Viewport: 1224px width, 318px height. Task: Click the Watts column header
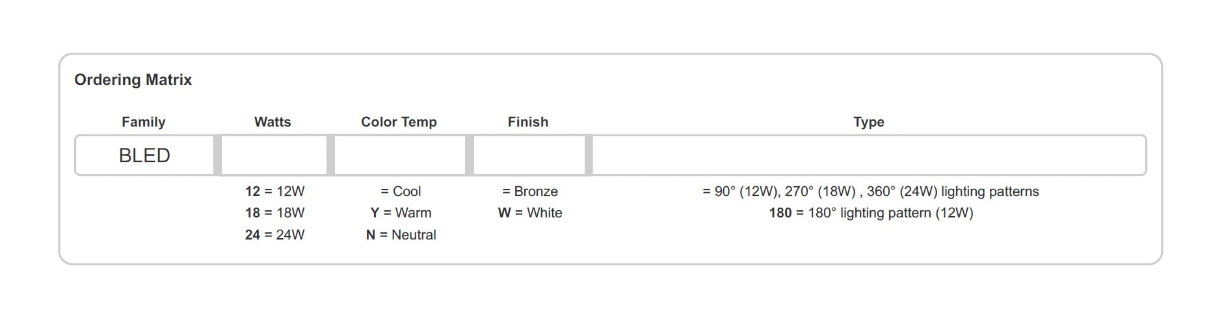(x=273, y=122)
